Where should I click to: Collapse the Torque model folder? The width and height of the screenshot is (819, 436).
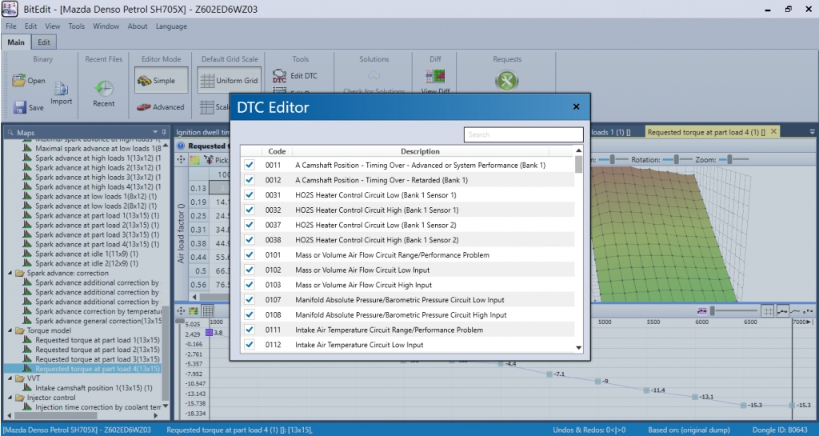10,330
